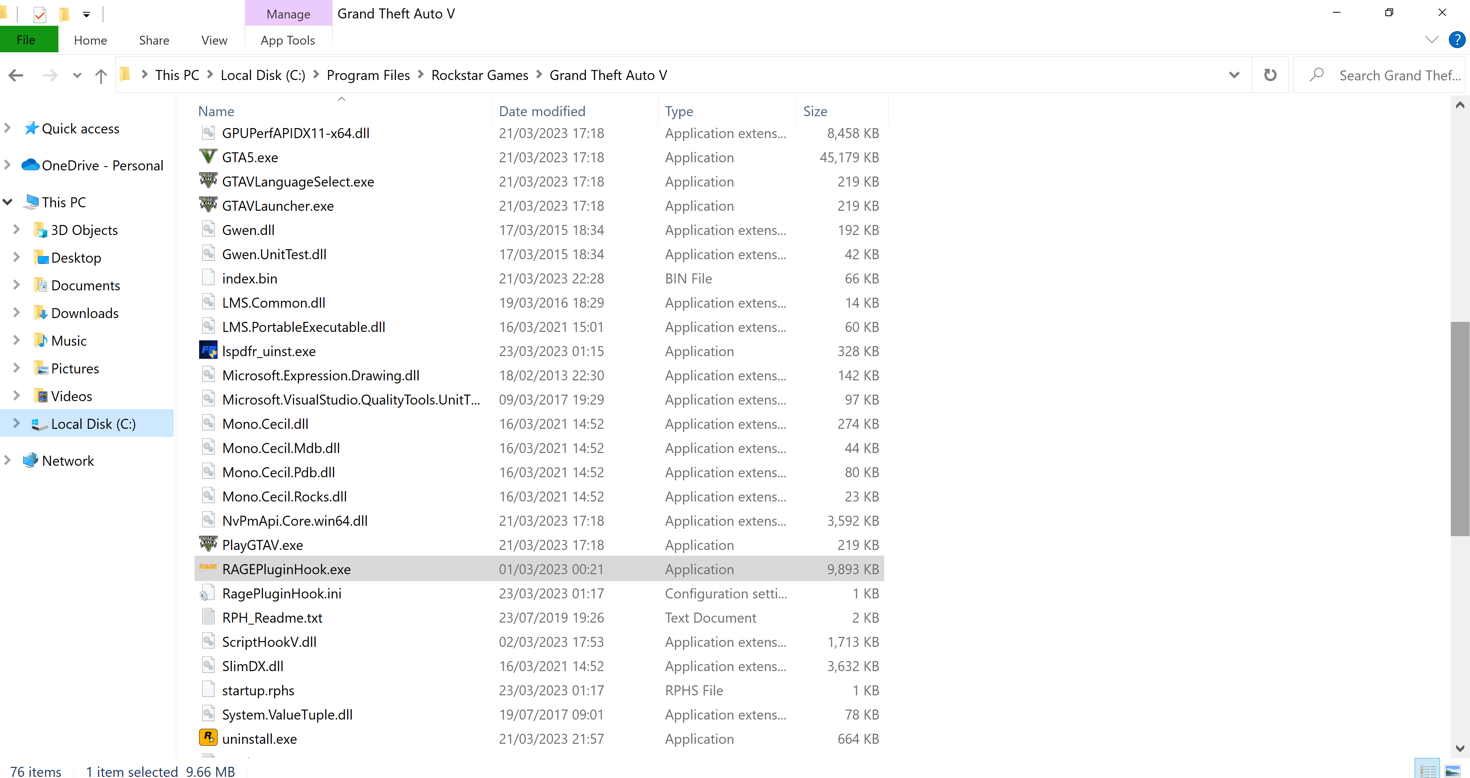Click the RAGEPluginHook.exe RAGE icon
Viewport: 1470px width, 778px height.
208,567
